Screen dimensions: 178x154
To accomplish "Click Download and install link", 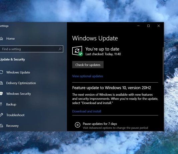I will pyautogui.click(x=87, y=111).
